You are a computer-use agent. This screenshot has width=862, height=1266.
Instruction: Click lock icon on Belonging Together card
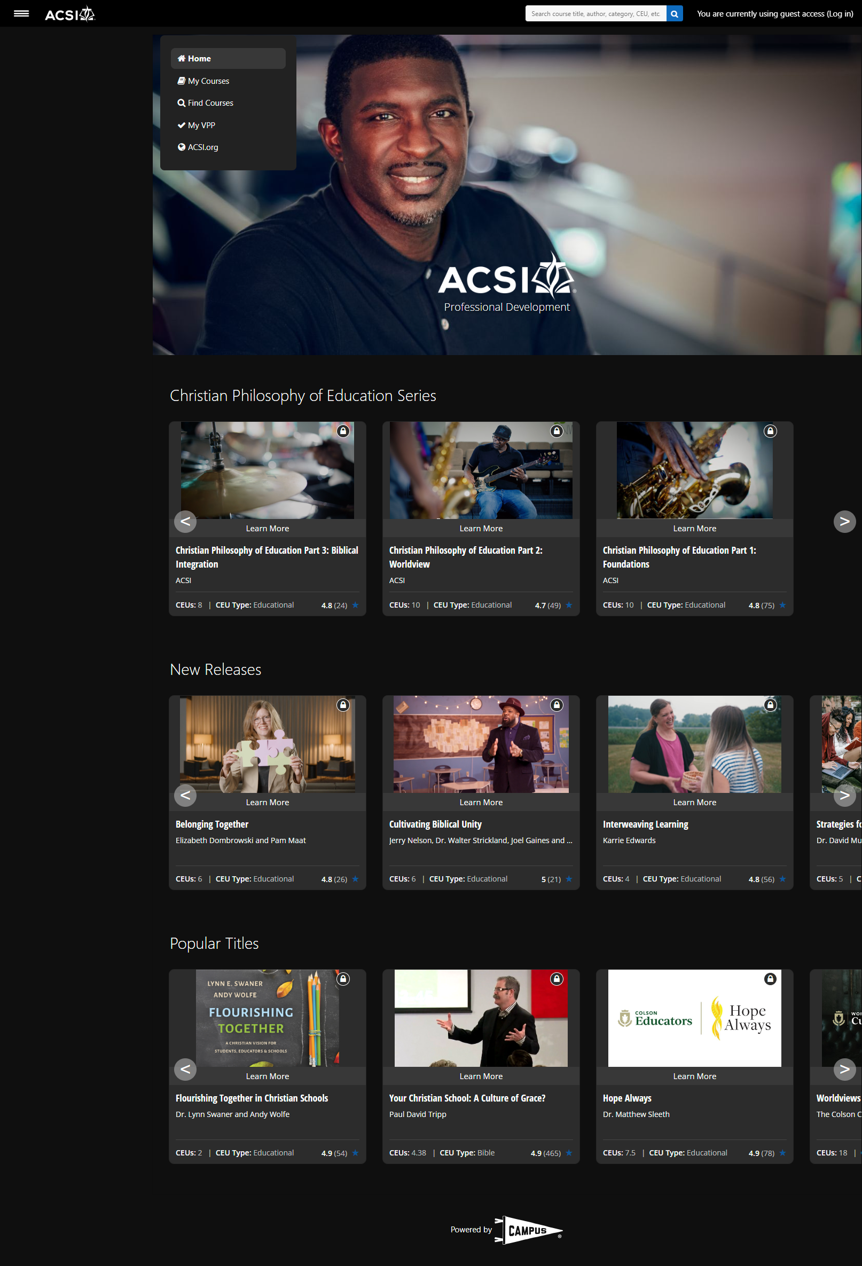click(343, 705)
